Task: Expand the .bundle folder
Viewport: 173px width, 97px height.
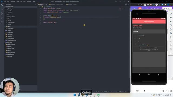Action: tap(9, 11)
